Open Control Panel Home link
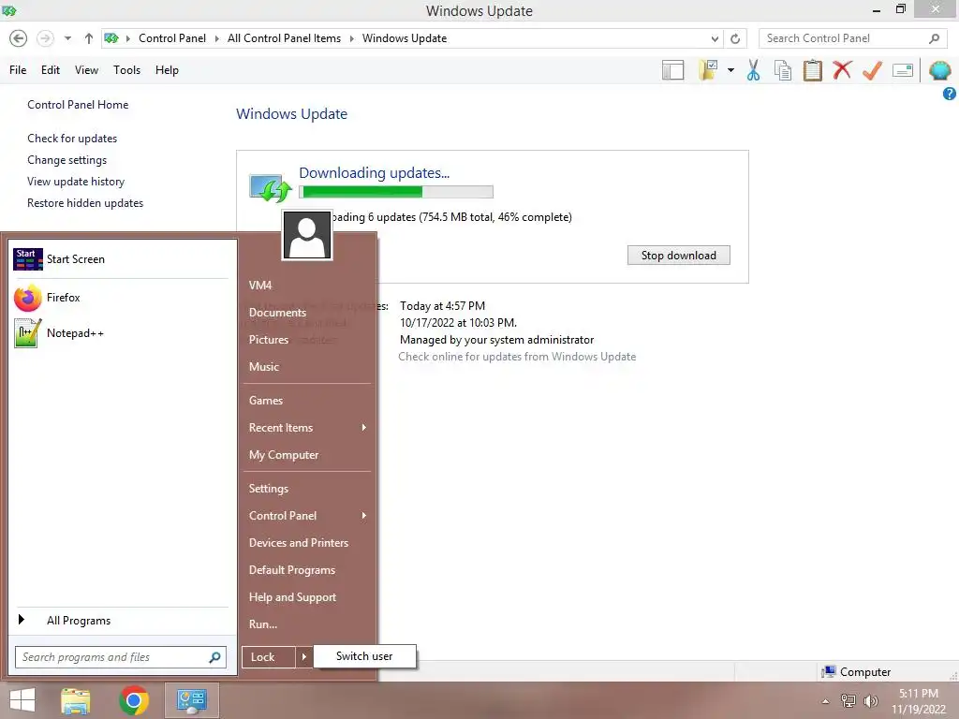Image resolution: width=959 pixels, height=719 pixels. [78, 105]
